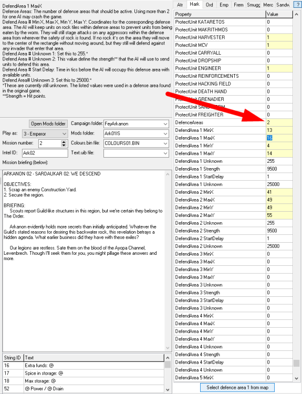Click the String ID column header
Screen dimensions: 302x394
13,358
